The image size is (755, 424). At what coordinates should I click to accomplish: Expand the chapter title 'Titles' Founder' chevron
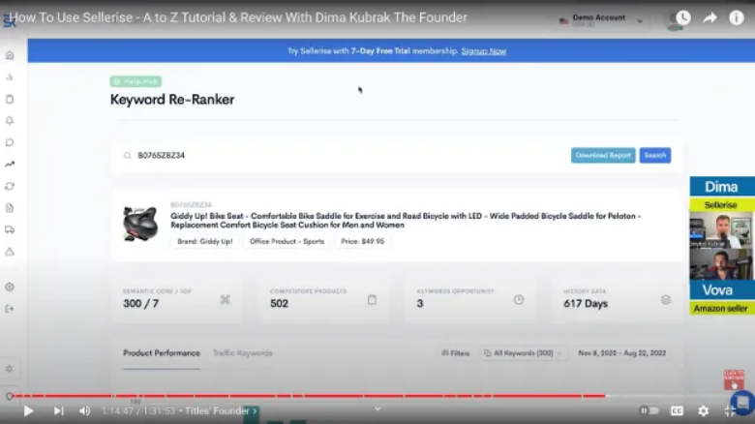coord(255,411)
